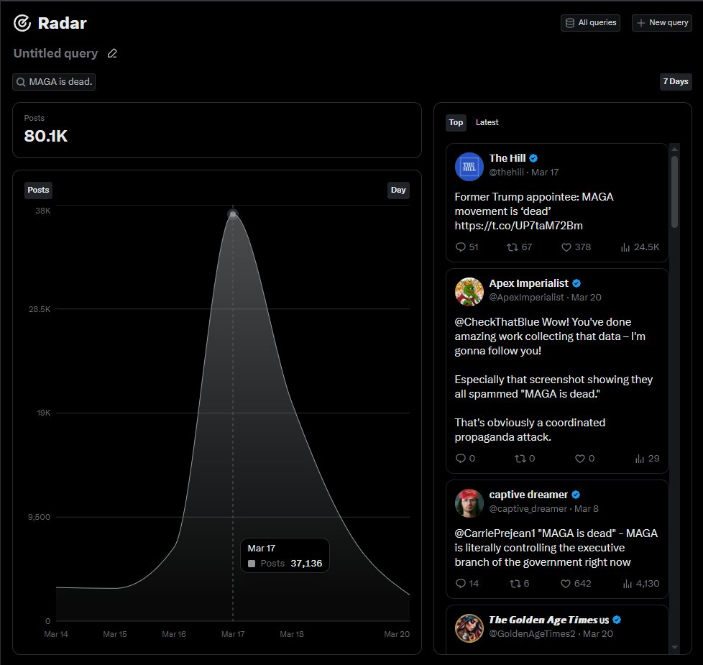The height and width of the screenshot is (665, 703).
Task: Repost captive dreamer post
Action: pos(519,583)
